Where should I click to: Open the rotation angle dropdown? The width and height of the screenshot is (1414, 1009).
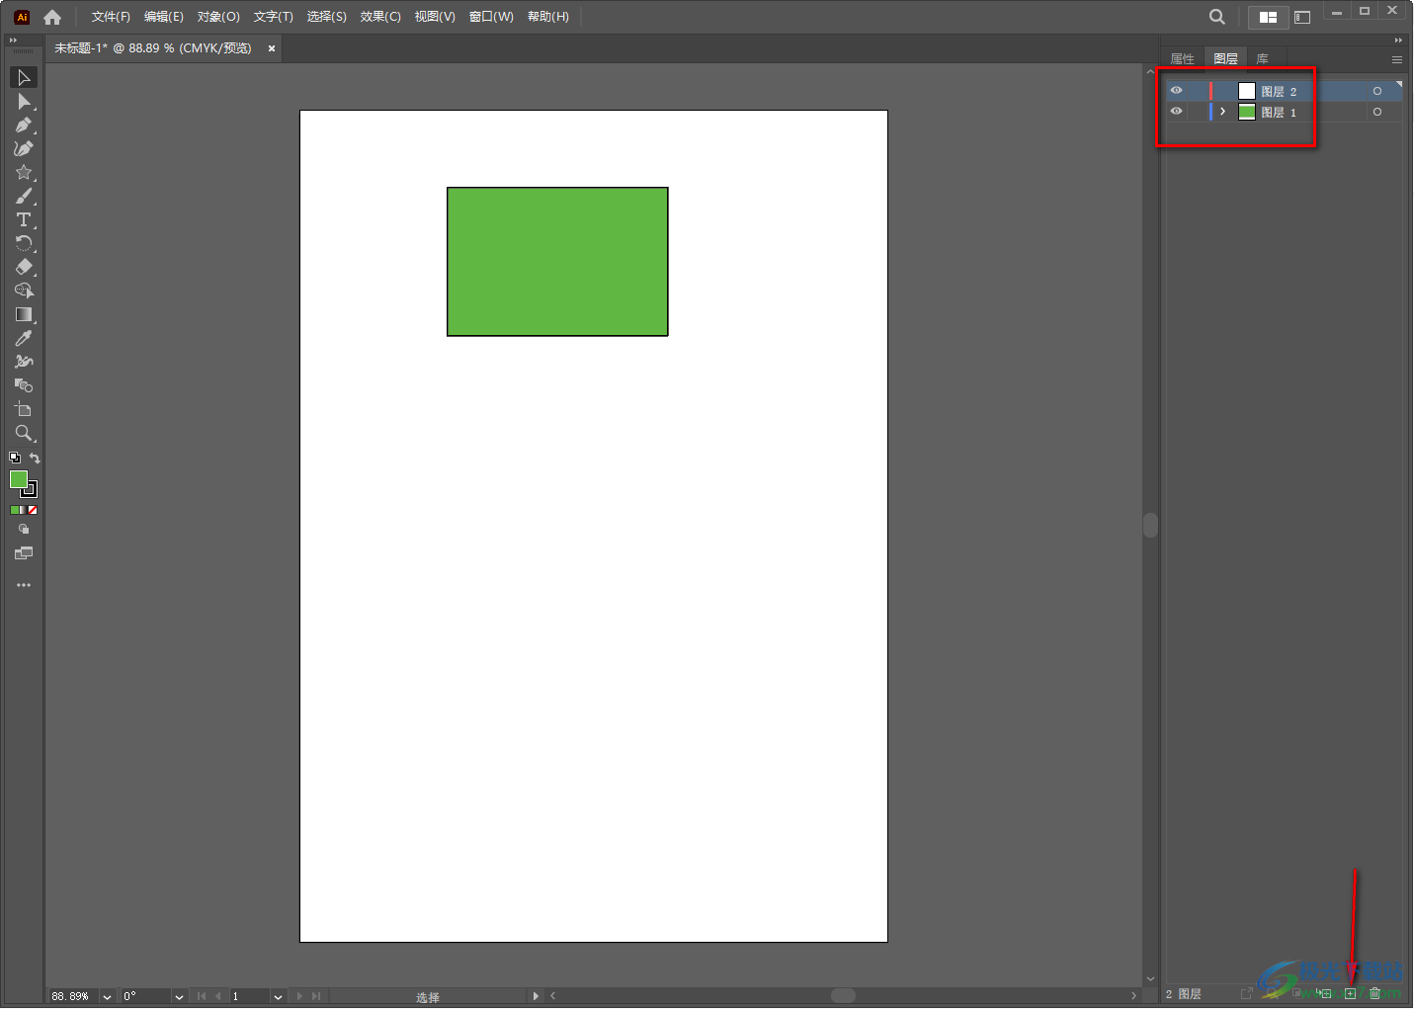[179, 996]
